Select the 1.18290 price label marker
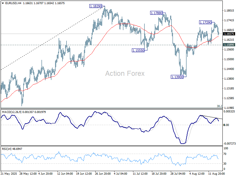The height and width of the screenshot is (177, 236). click(x=95, y=6)
